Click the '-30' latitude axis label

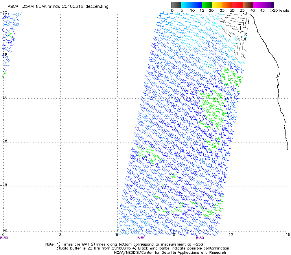click(4, 230)
